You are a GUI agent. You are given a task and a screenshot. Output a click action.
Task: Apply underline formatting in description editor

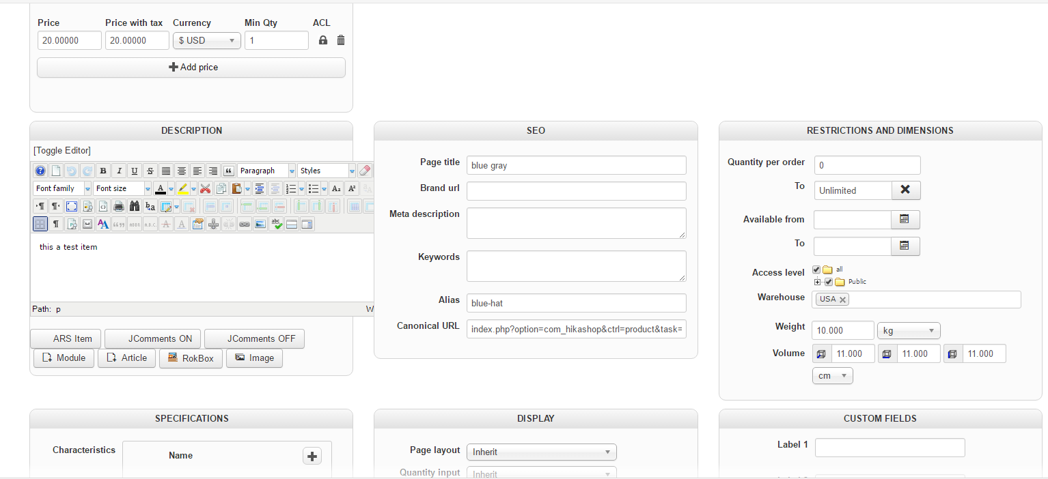[x=135, y=171]
